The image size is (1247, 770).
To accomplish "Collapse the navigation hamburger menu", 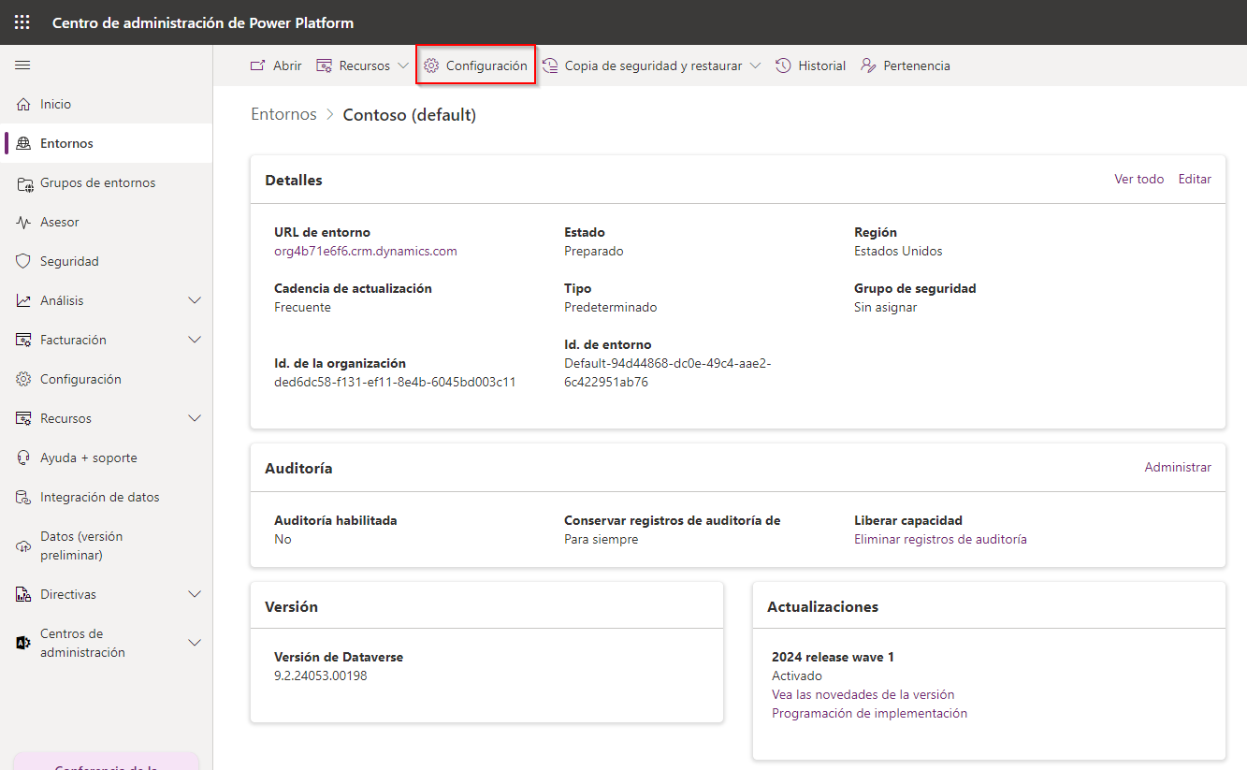I will coord(22,65).
